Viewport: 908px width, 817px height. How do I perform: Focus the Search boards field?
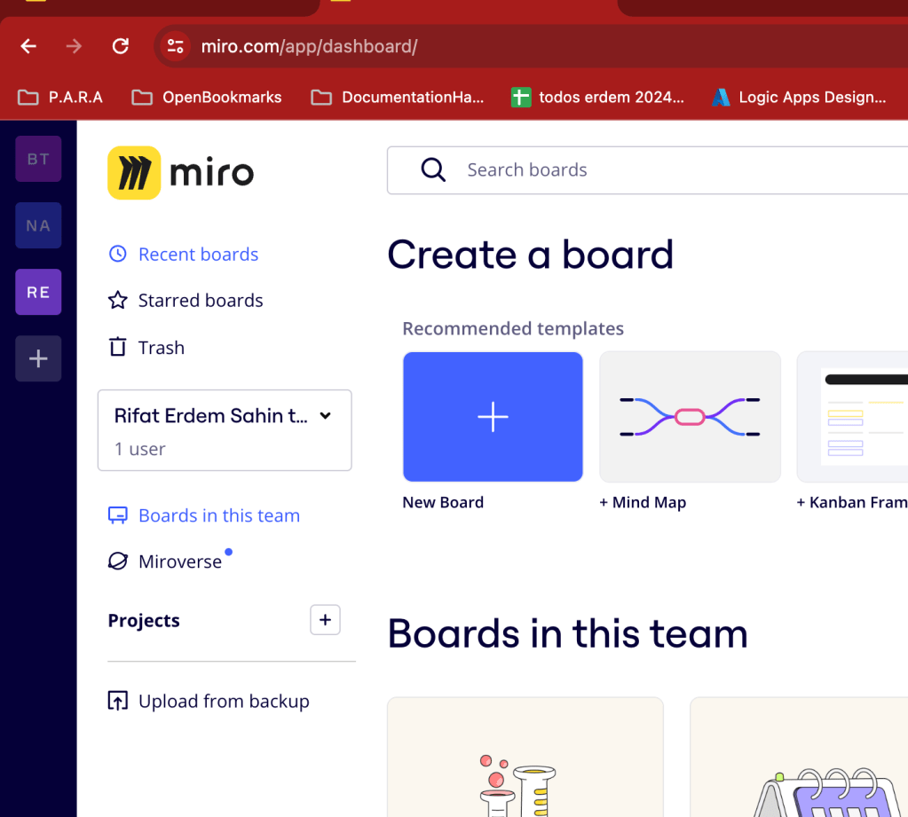click(x=647, y=170)
